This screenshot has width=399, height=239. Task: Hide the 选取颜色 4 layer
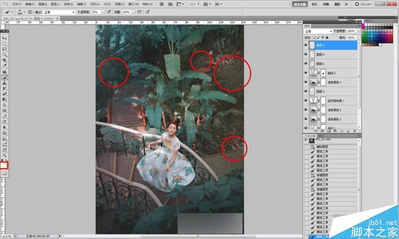[x=306, y=82]
